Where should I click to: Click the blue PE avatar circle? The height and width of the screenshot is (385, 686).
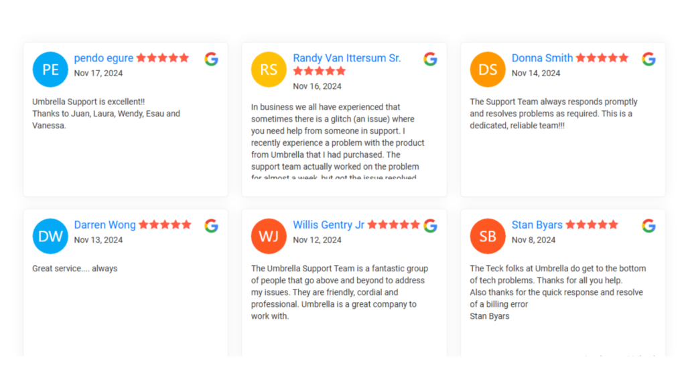pyautogui.click(x=50, y=70)
